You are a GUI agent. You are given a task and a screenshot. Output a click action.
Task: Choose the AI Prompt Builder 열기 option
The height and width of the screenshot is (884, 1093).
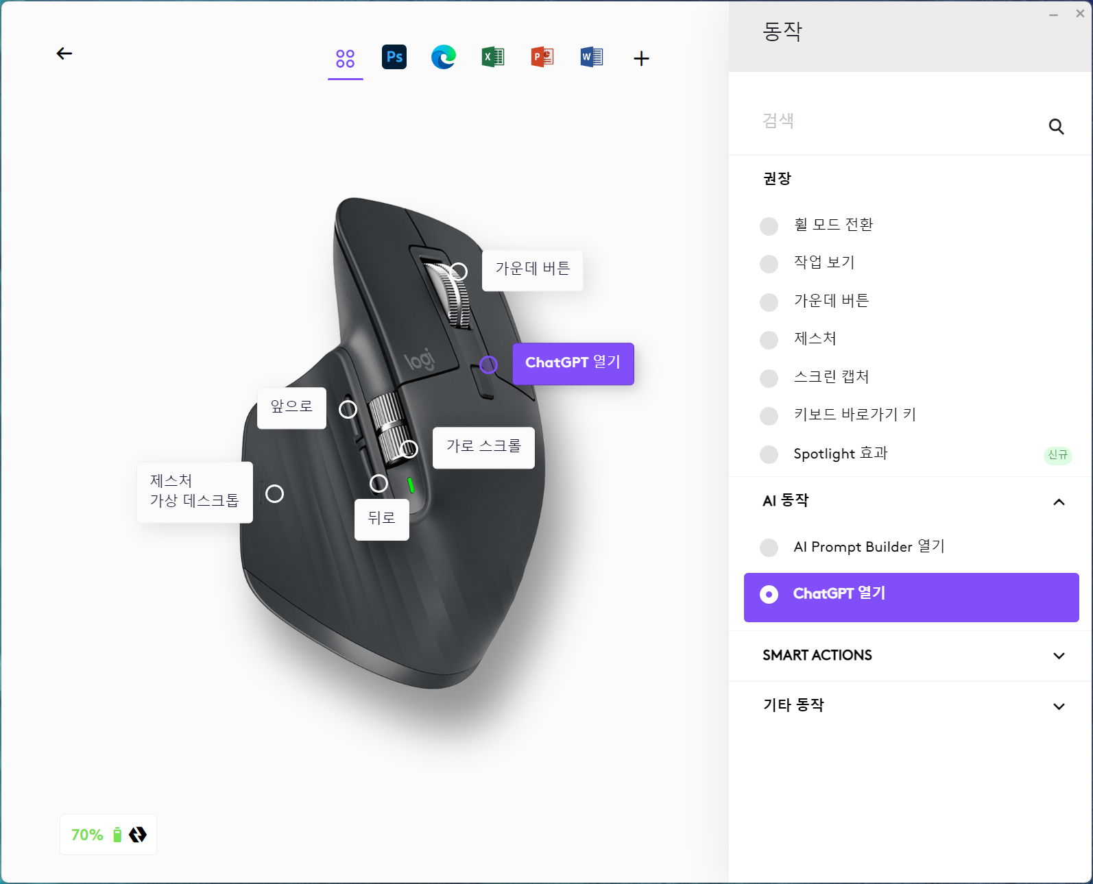769,548
